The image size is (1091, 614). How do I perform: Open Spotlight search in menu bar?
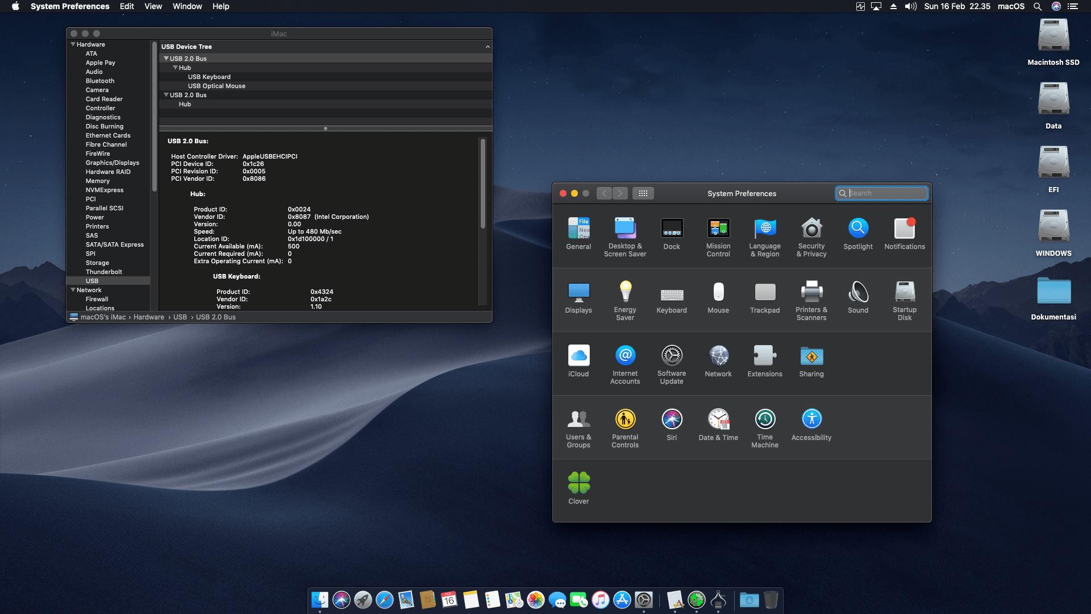coord(1038,6)
